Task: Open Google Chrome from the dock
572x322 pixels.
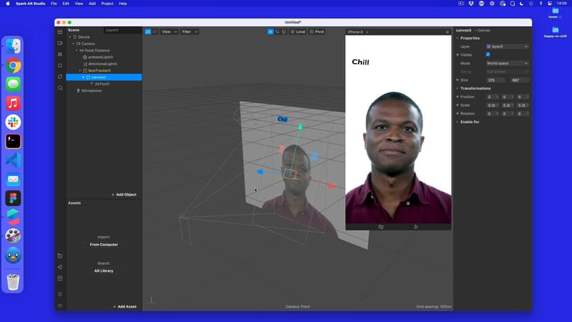Action: click(x=13, y=66)
